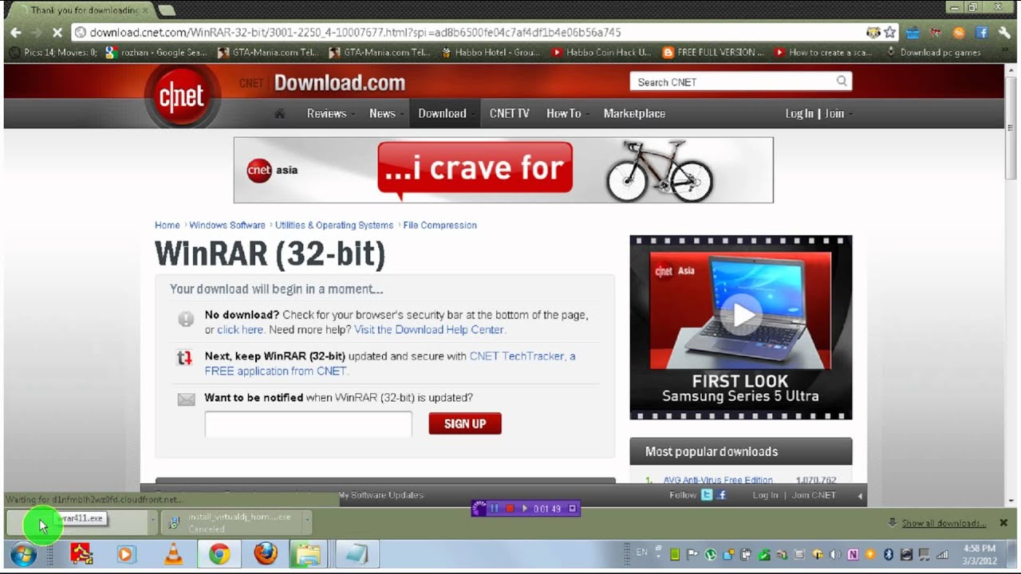The image size is (1021, 574).
Task: Click the address bar URL
Action: 355,33
